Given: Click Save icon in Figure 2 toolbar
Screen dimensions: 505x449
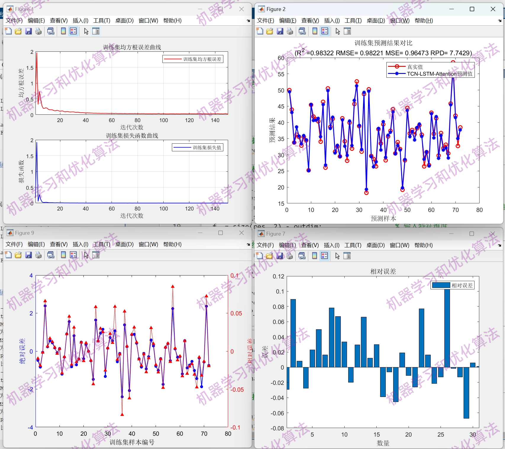Looking at the screenshot, I should coord(280,31).
